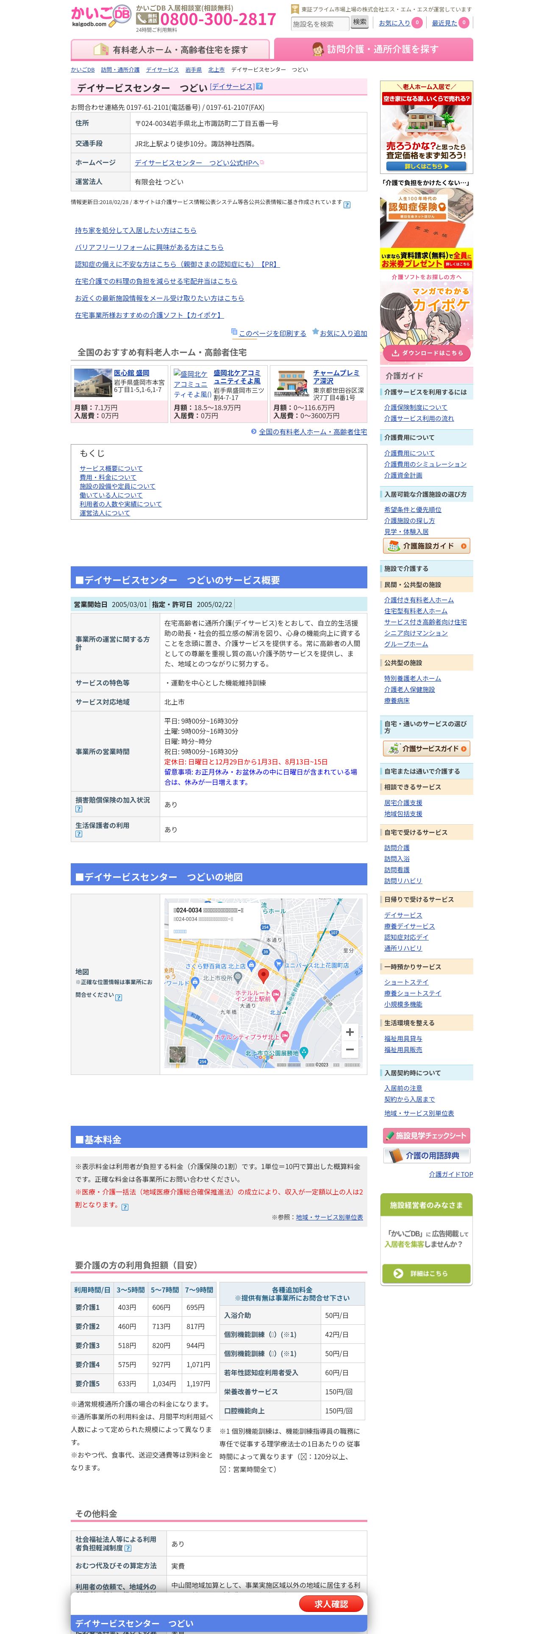This screenshot has width=544, height=1634.
Task: Open 介護ガイドTOP link
Action: point(450,1174)
